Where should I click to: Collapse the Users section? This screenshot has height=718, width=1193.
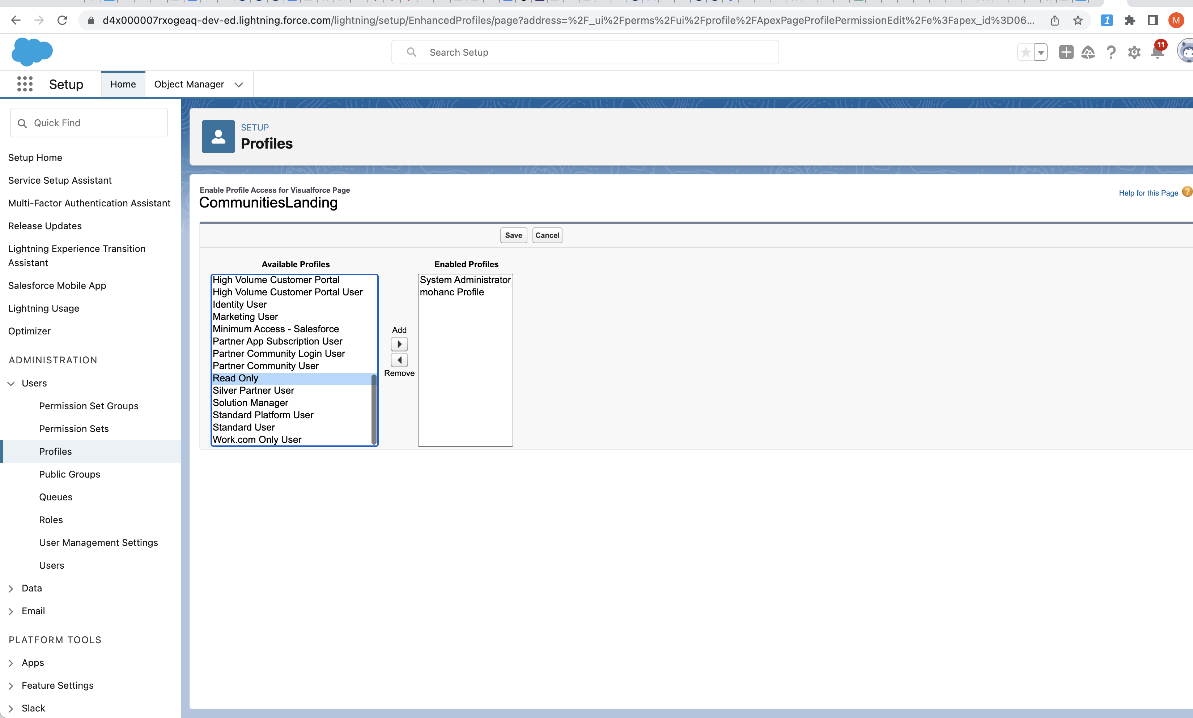[10, 383]
